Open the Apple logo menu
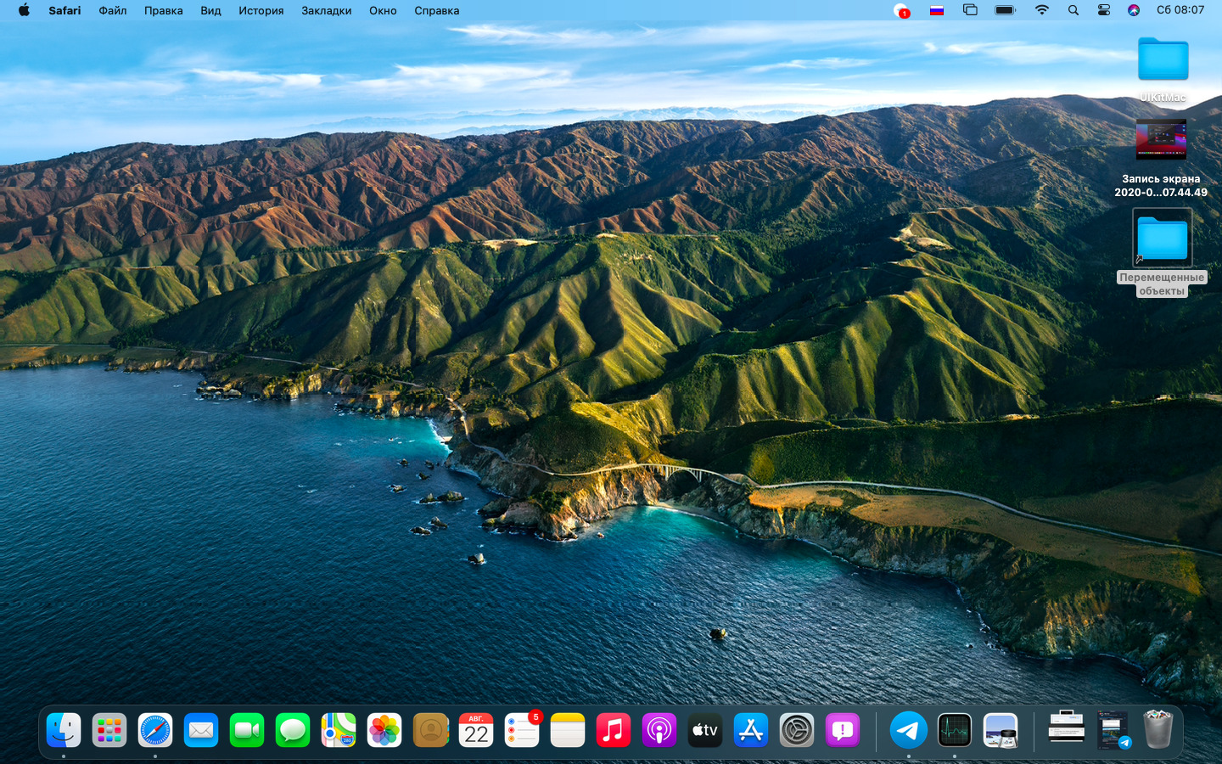Screen dimensions: 1222x764 [24, 10]
